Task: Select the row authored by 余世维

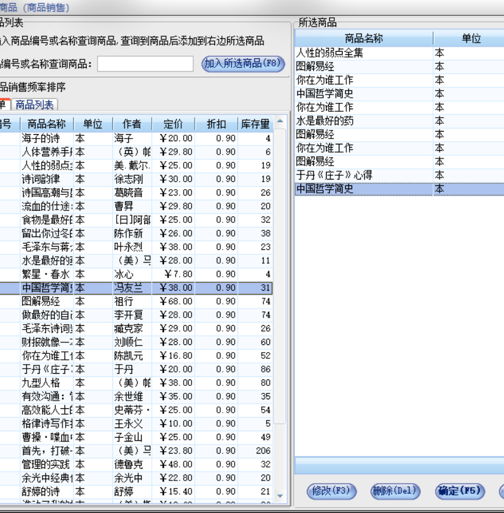Action: tap(136, 396)
